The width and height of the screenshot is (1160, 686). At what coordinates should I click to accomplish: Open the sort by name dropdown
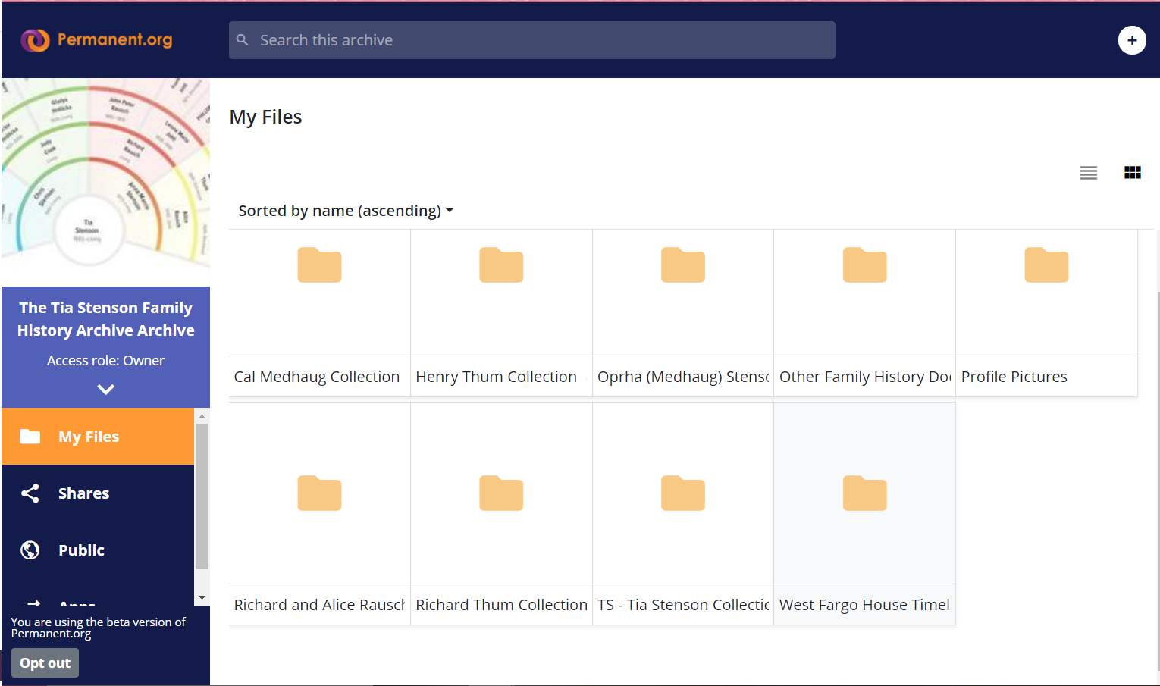(346, 211)
